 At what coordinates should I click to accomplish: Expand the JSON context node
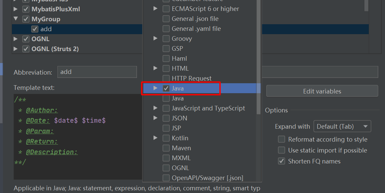[x=155, y=118]
